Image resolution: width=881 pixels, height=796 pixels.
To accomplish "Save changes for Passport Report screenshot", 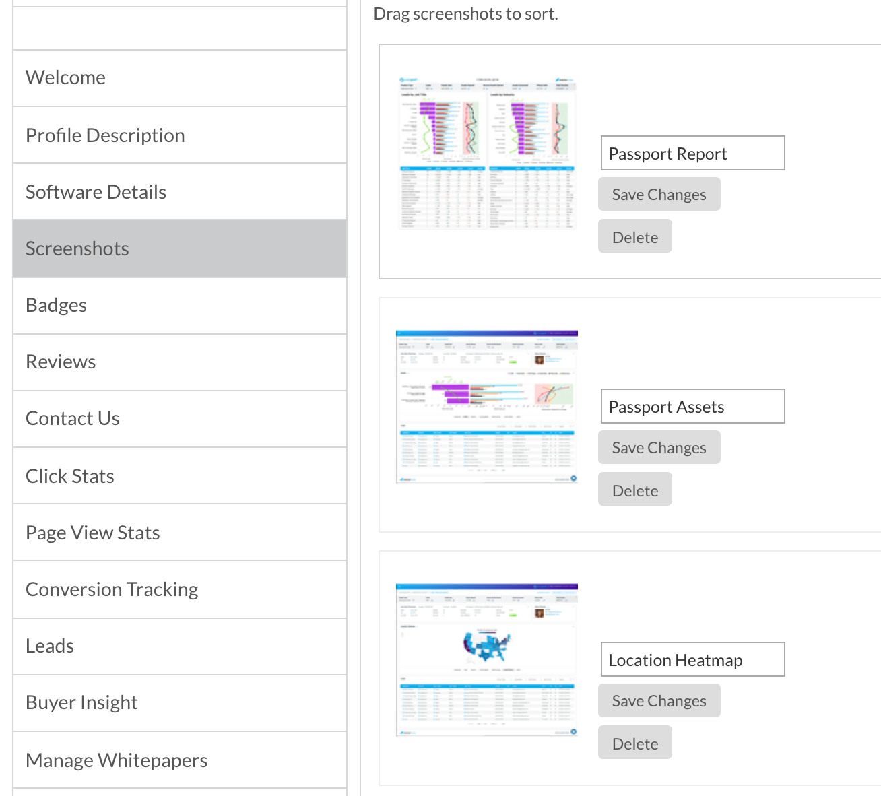I will point(658,194).
